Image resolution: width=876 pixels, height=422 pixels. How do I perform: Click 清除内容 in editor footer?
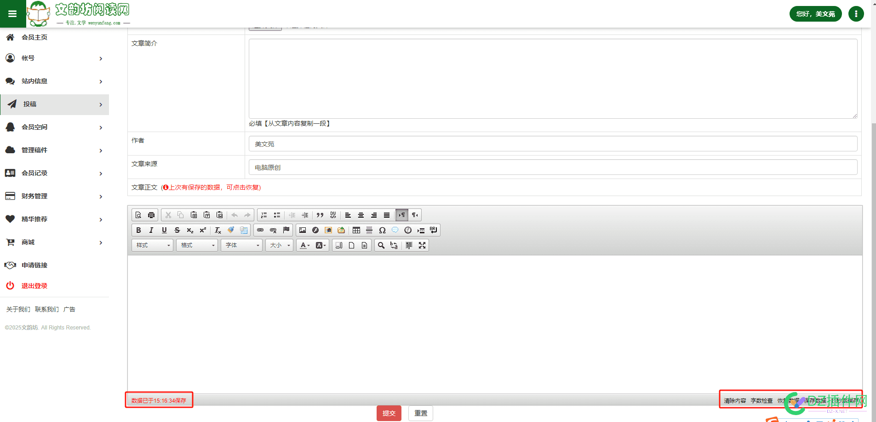point(735,401)
